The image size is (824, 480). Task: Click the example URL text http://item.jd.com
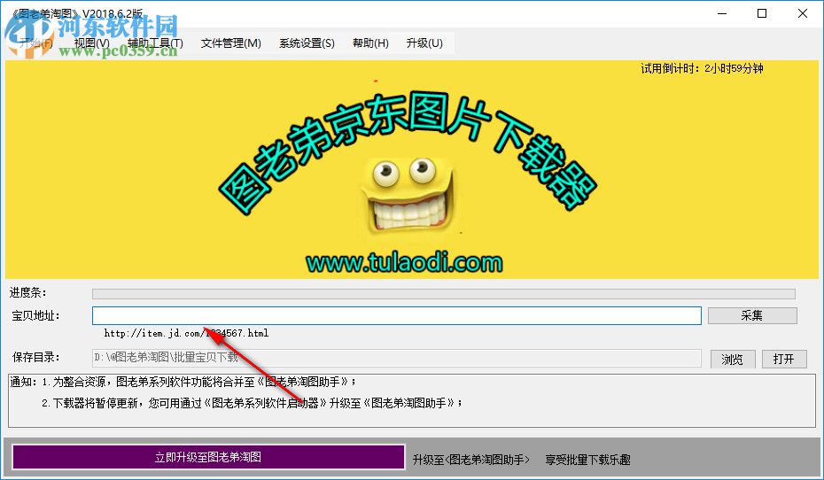(187, 333)
